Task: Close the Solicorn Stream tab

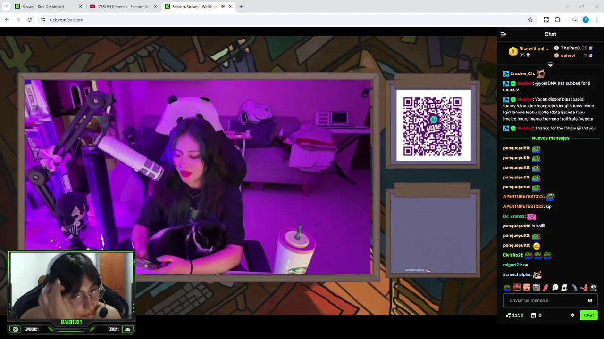Action: pyautogui.click(x=230, y=7)
